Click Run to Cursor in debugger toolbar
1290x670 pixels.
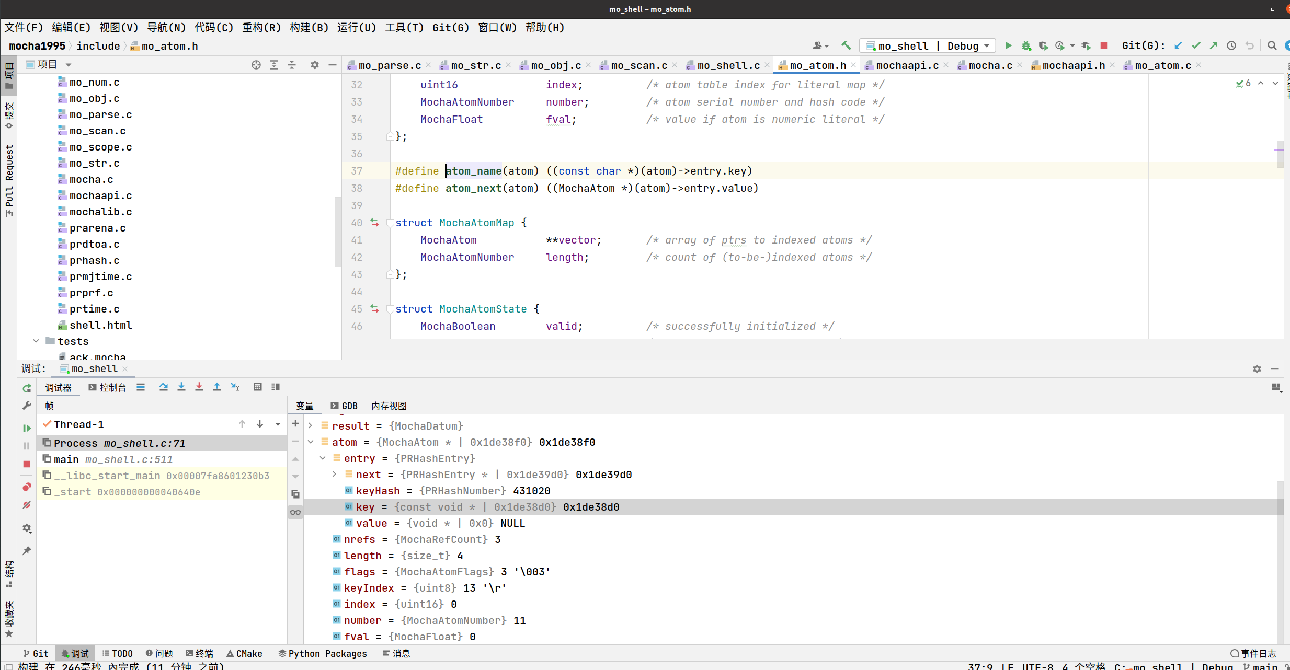pyautogui.click(x=235, y=387)
